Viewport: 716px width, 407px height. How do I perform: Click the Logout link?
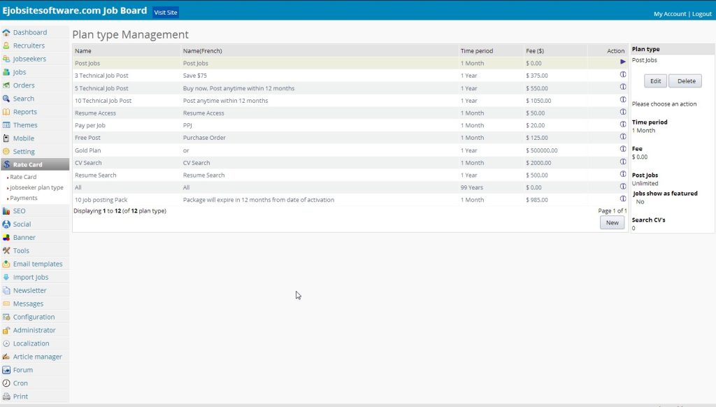pyautogui.click(x=702, y=14)
